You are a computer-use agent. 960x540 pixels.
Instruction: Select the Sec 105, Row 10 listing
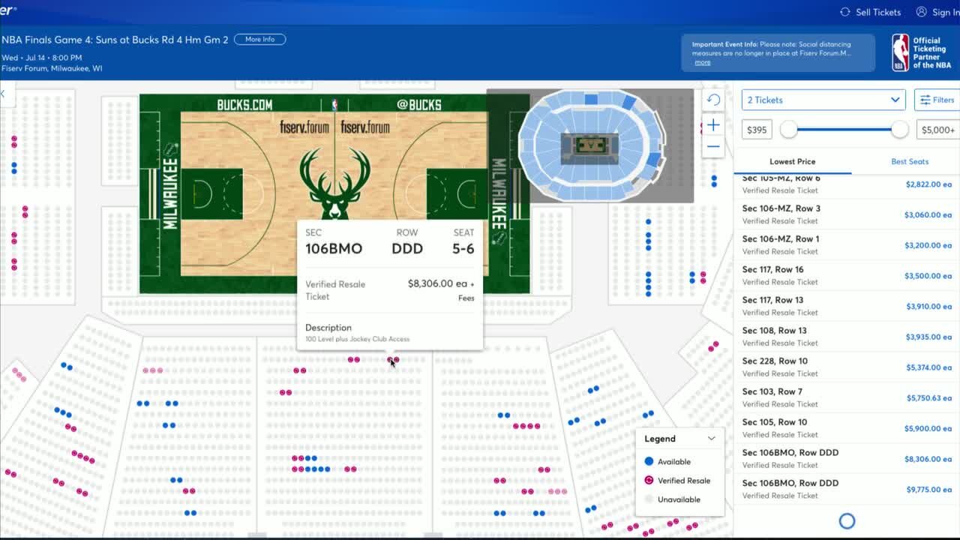coord(847,428)
